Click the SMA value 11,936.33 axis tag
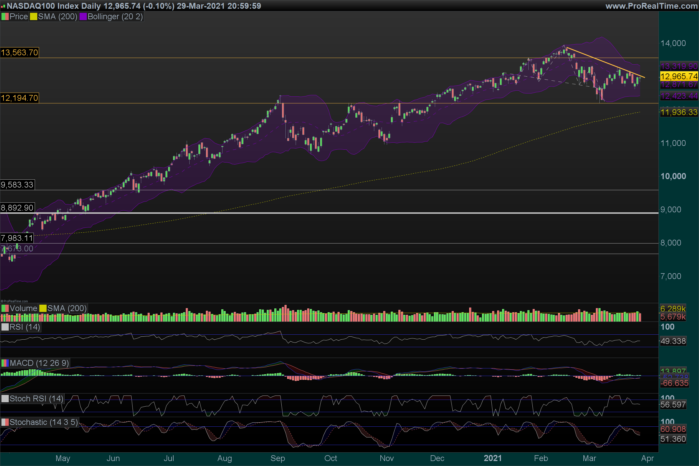The width and height of the screenshot is (699, 466). [x=679, y=112]
